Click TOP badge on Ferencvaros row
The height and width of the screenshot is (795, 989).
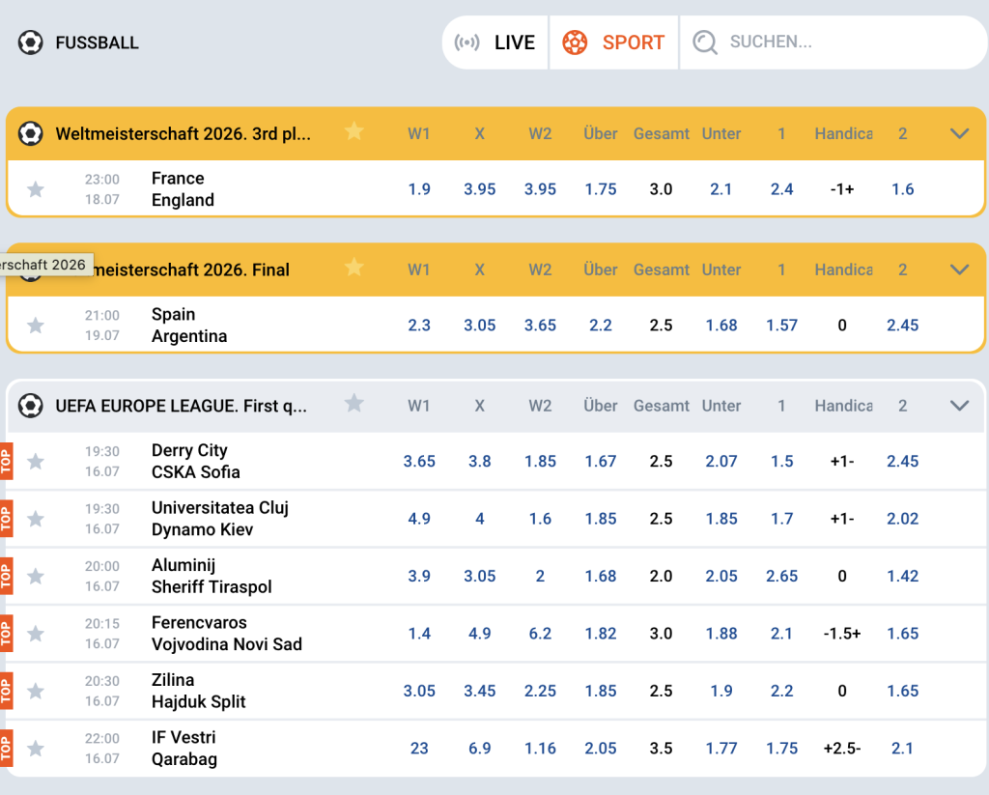coord(6,634)
